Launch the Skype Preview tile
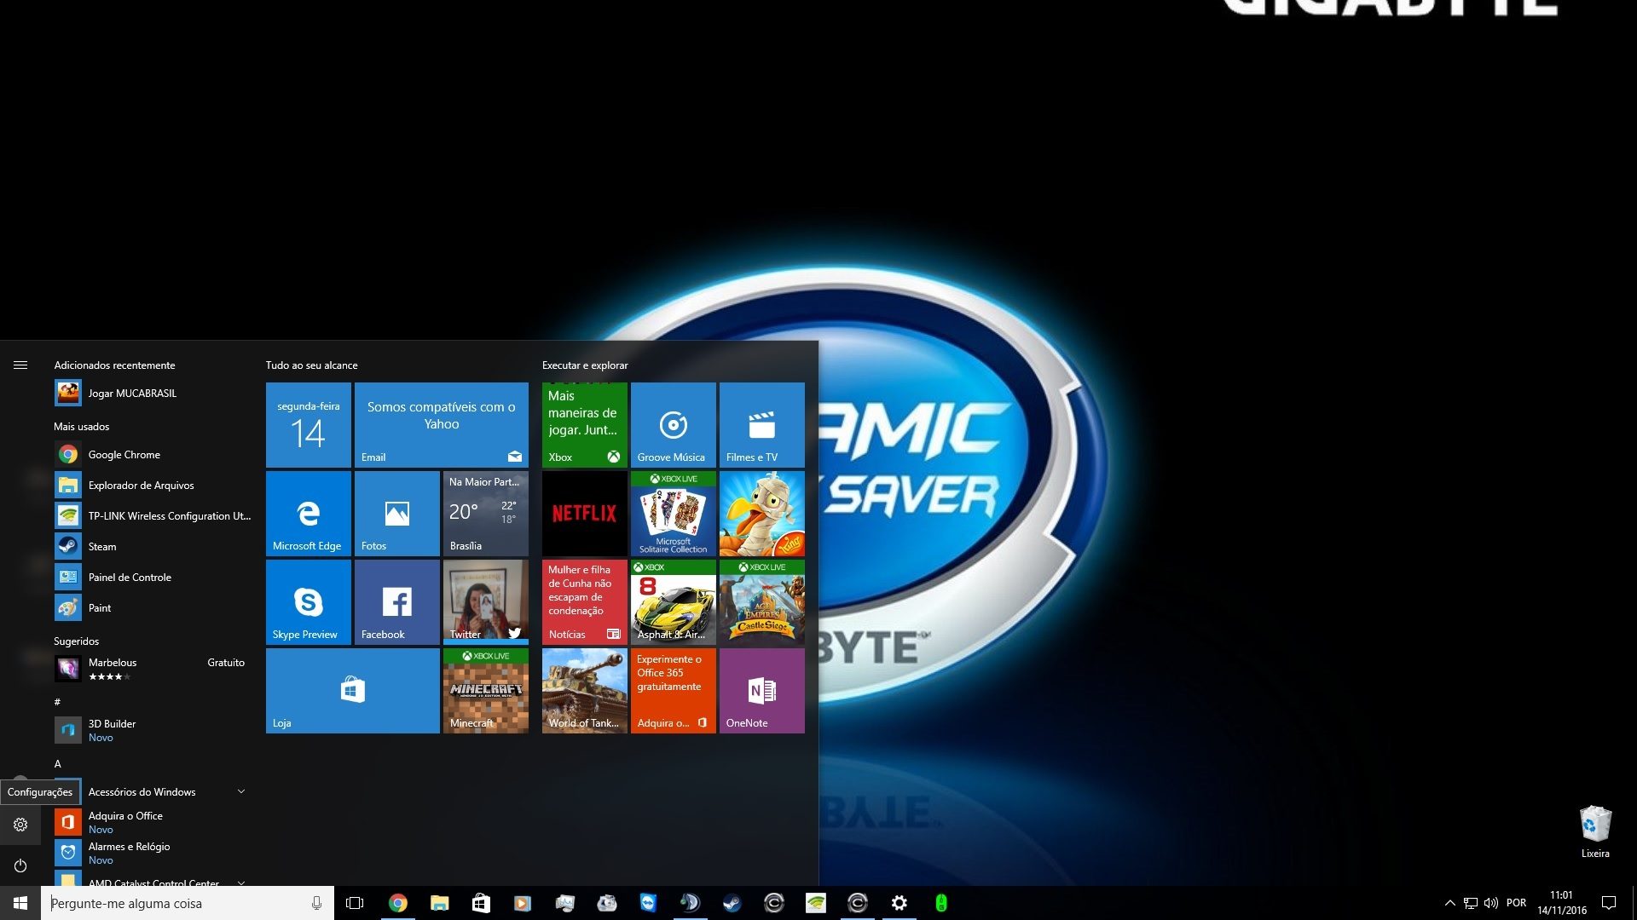1637x920 pixels. coord(309,602)
